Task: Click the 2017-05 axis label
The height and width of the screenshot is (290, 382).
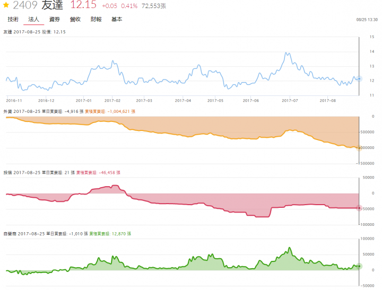Action: coord(215,101)
